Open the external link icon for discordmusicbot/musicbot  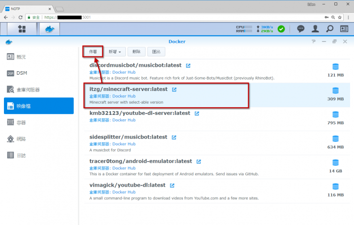tap(188, 66)
